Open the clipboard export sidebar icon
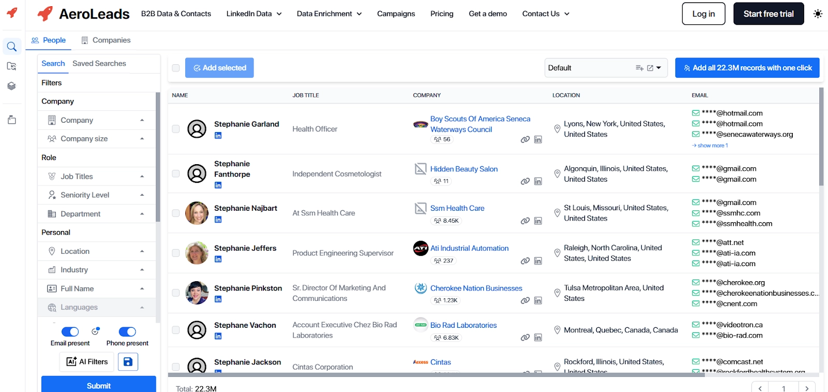828x392 pixels. point(12,120)
